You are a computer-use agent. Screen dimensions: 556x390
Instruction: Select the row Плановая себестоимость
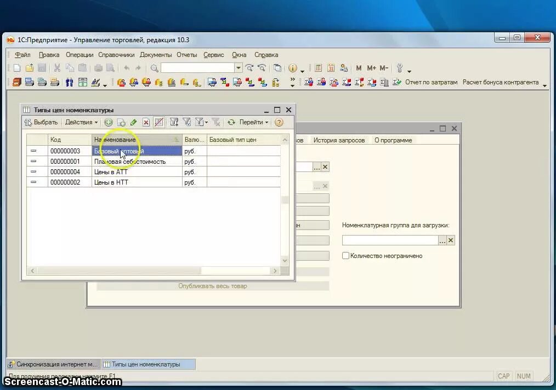tap(153, 162)
